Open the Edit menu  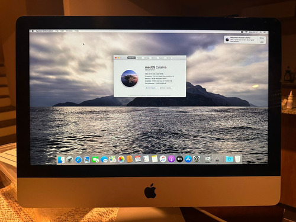tap(62, 31)
